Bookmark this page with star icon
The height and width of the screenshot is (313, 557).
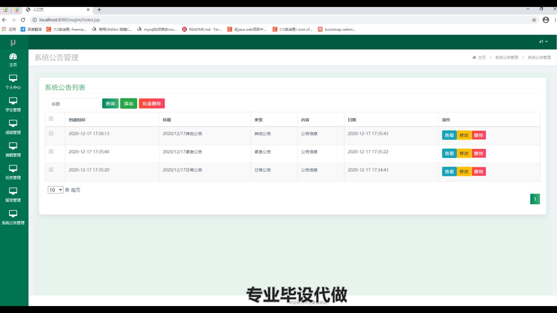pos(534,20)
